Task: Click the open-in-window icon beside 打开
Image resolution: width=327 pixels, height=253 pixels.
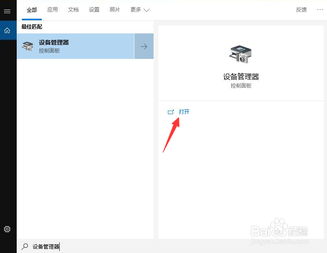Action: [171, 112]
